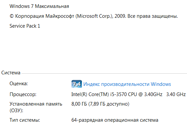Click the separator line beside Система

[104, 73]
